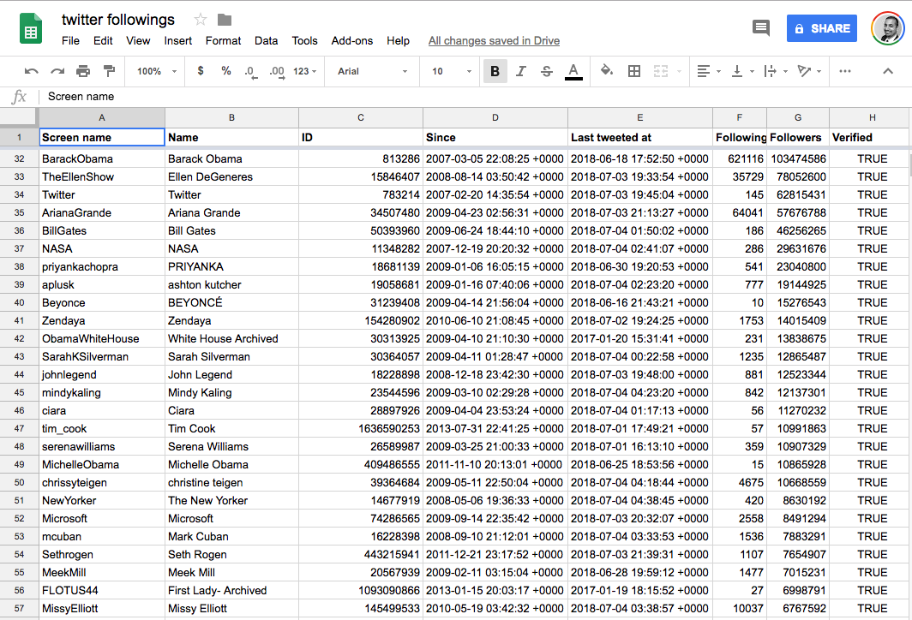912x620 pixels.
Task: Click the Print icon
Action: 85,71
